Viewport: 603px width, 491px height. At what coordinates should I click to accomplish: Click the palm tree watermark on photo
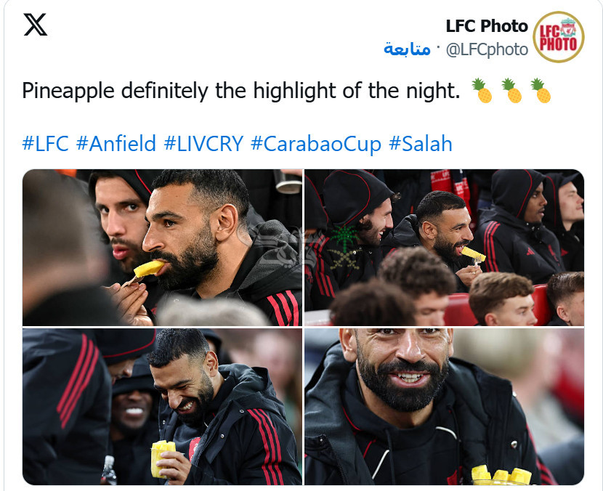click(x=345, y=247)
